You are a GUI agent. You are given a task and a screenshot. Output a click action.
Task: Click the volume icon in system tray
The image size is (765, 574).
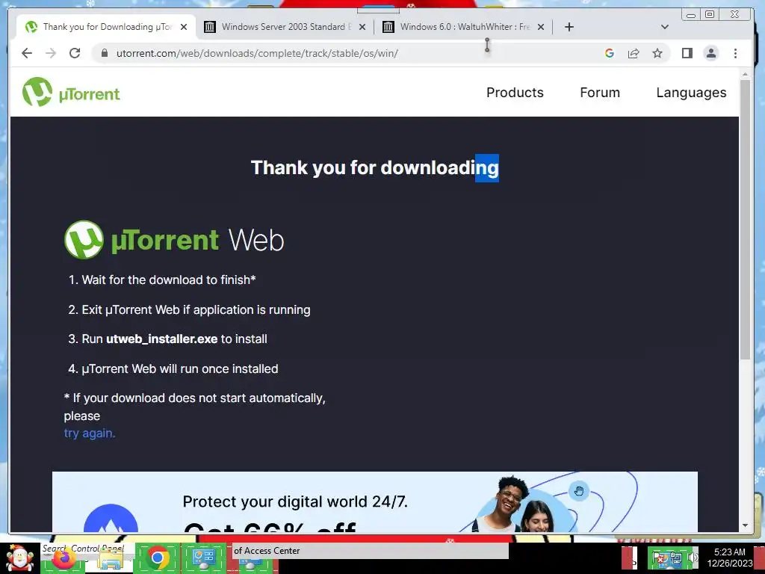[692, 558]
